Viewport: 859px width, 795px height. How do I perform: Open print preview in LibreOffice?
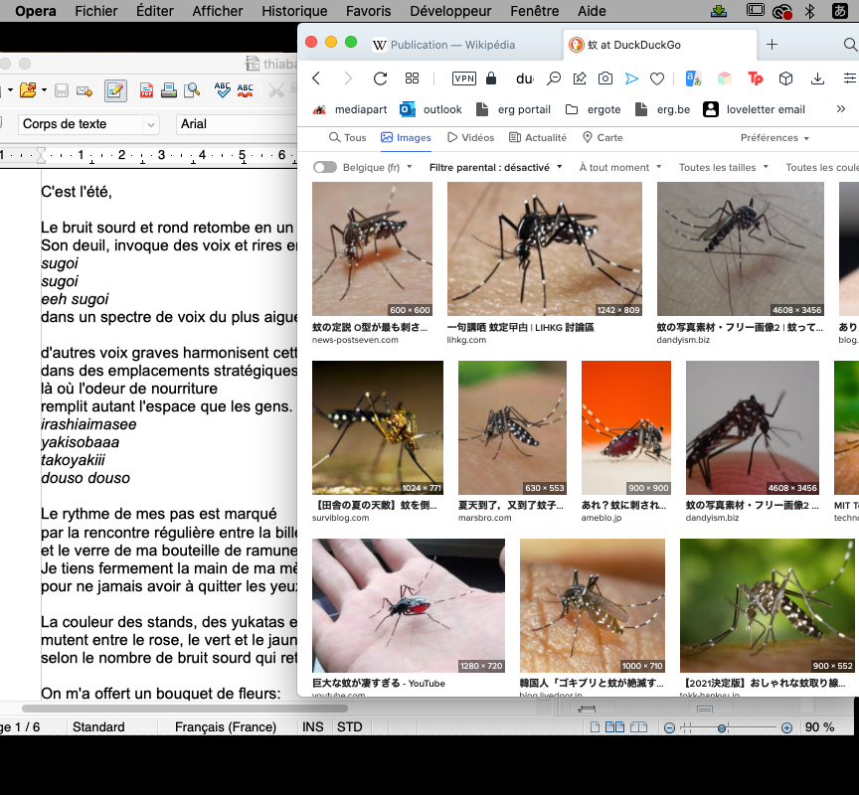coord(192,90)
